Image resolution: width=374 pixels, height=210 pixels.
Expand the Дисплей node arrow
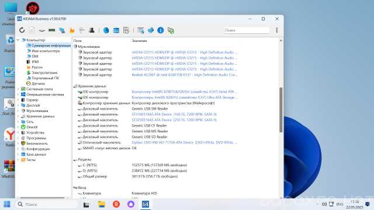(18, 105)
